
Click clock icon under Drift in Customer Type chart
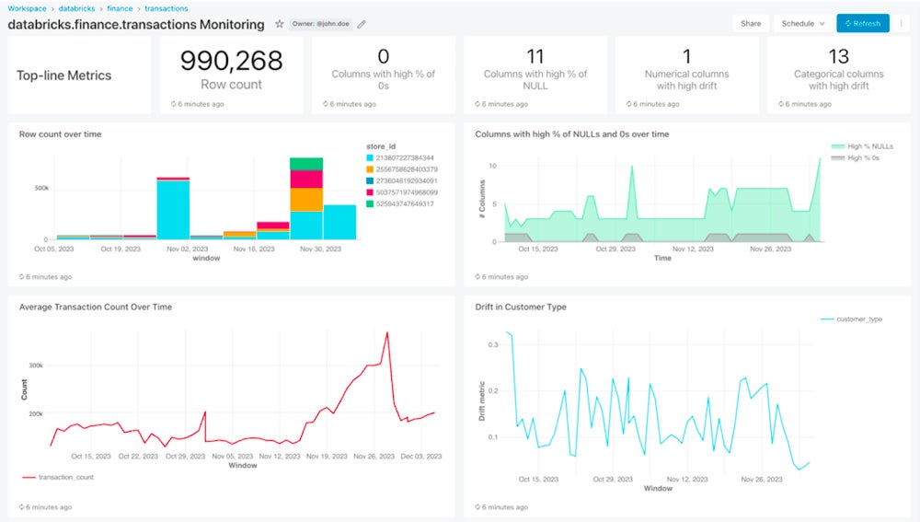477,506
